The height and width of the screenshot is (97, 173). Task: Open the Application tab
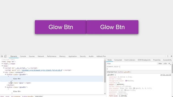pyautogui.click(x=73, y=56)
